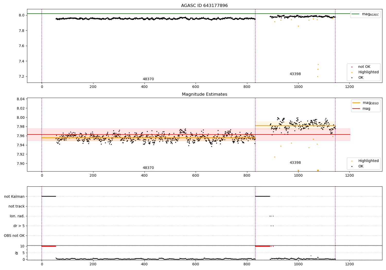Click the '1200' x-tick under the top plot
This screenshot has height=270, width=386.
pyautogui.click(x=349, y=87)
